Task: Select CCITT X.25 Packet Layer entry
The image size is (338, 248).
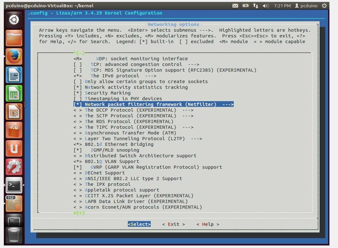Action: (134, 196)
